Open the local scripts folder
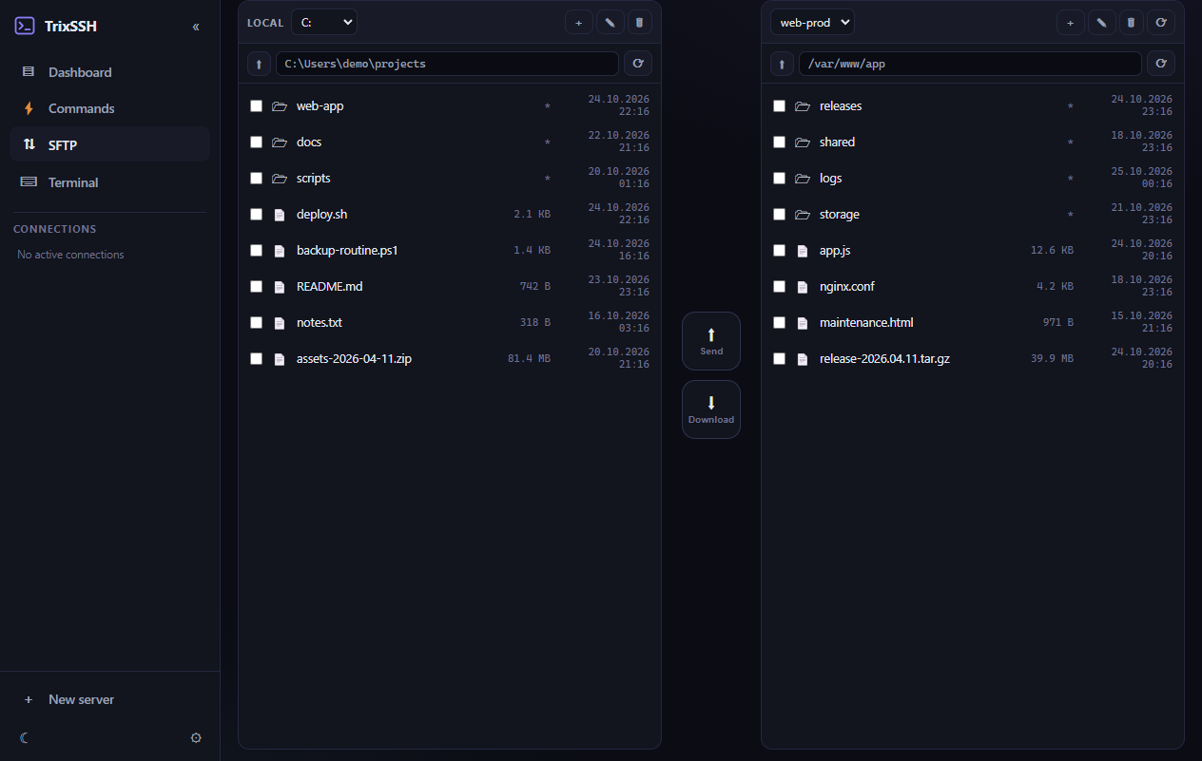This screenshot has height=761, width=1202. click(314, 178)
